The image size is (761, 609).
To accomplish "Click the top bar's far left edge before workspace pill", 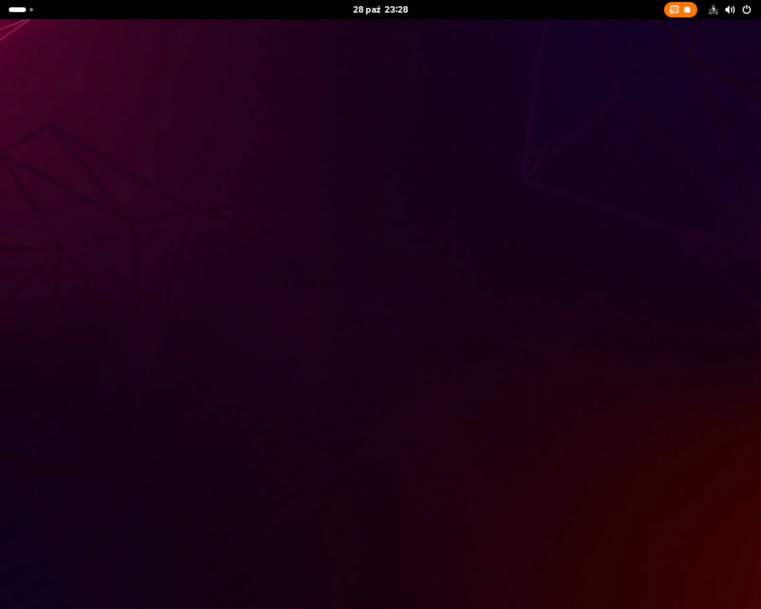I will pos(3,10).
